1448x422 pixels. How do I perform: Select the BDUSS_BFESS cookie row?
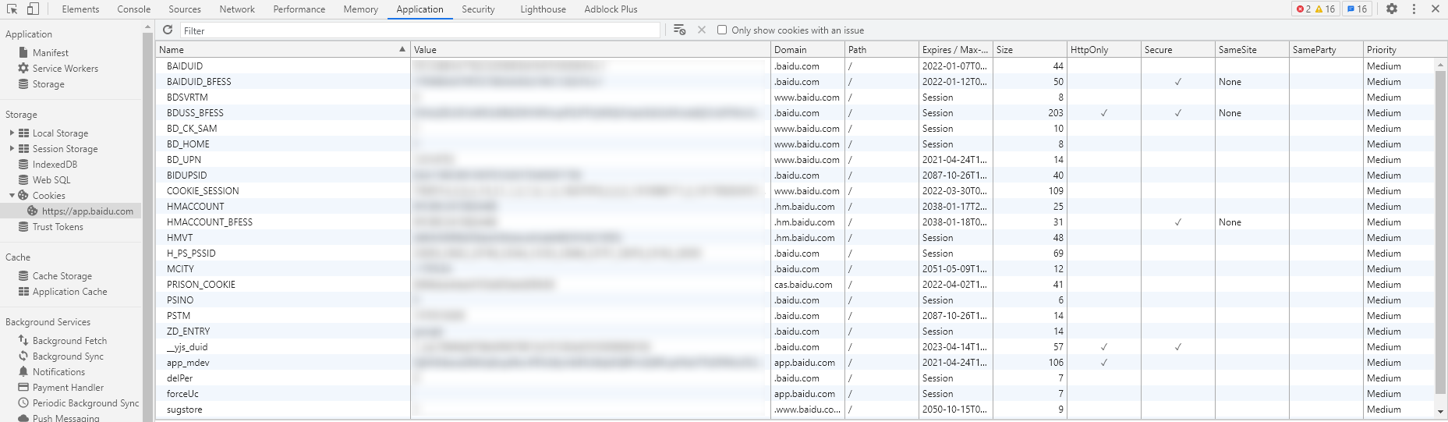coord(195,113)
